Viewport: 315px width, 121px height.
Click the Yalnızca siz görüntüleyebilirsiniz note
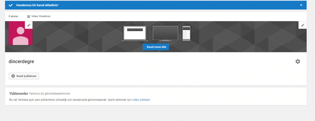[50, 93]
